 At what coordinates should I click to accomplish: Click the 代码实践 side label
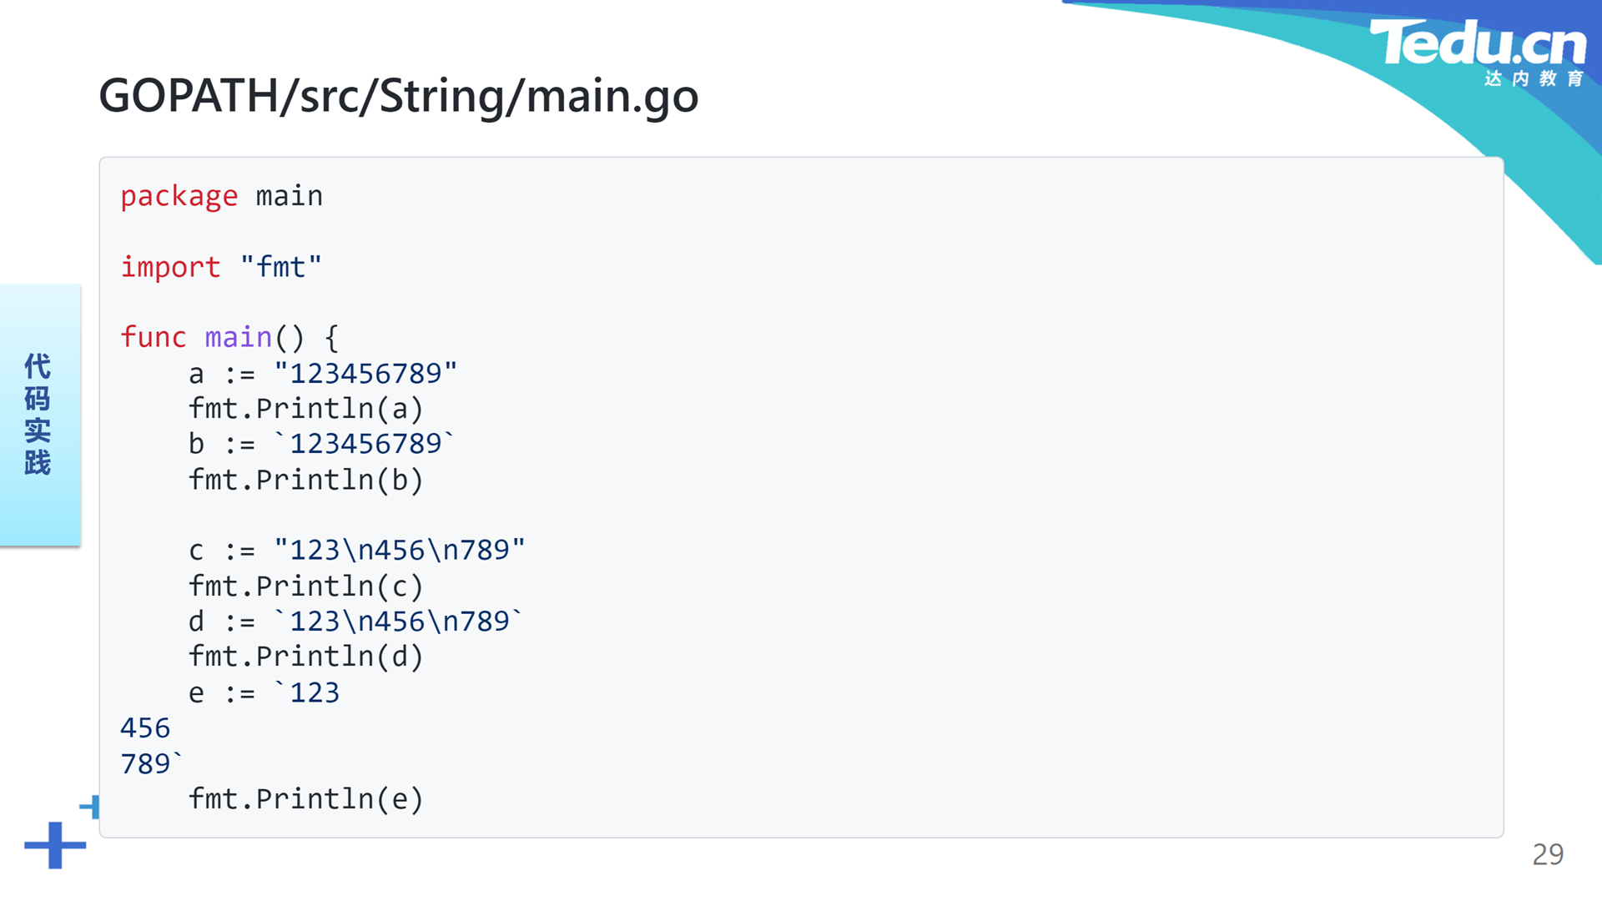38,415
